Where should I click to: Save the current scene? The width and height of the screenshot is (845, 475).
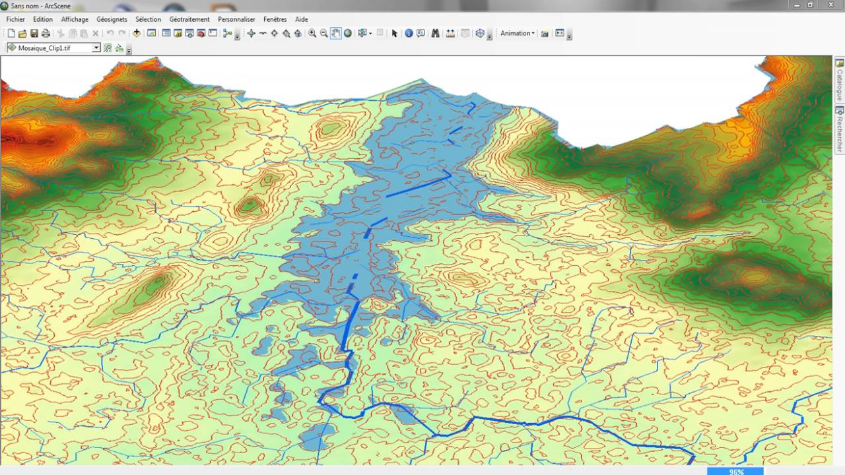click(x=34, y=33)
